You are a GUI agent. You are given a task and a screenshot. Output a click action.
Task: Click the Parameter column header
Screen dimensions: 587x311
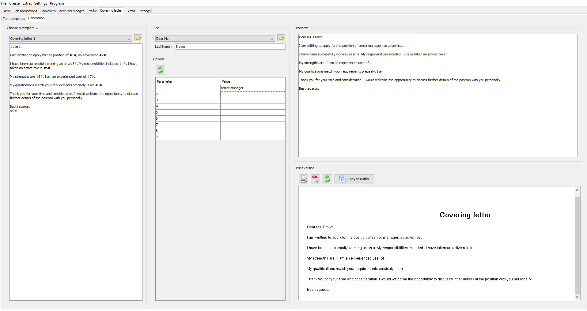[188, 81]
